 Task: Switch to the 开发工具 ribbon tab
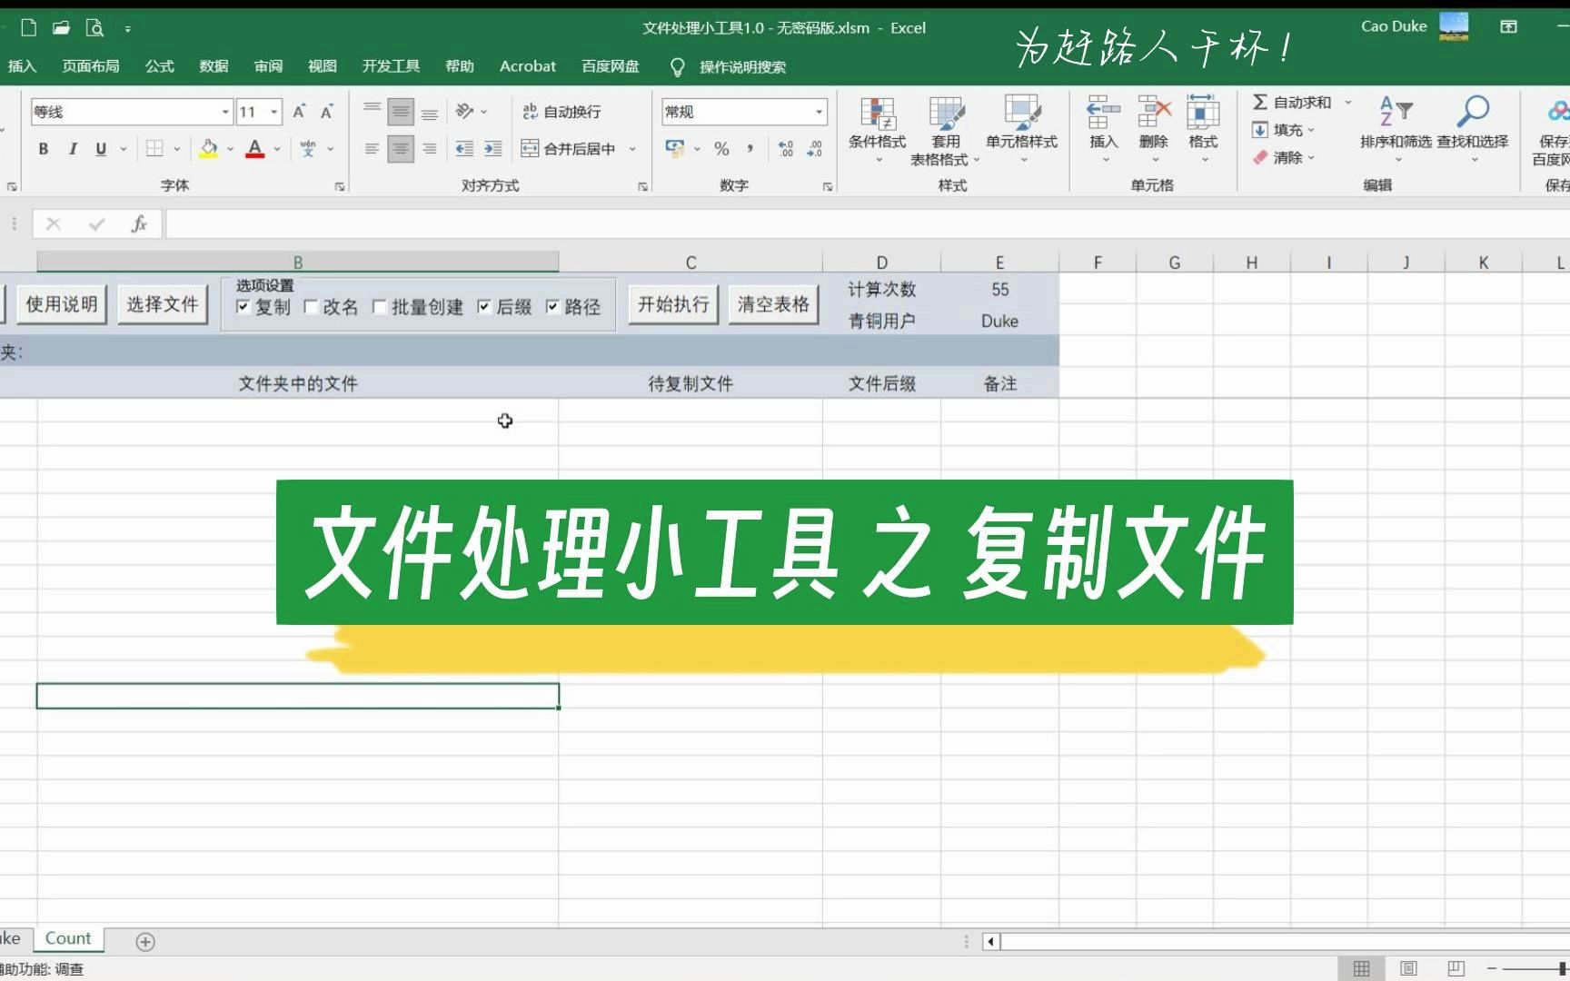tap(390, 65)
